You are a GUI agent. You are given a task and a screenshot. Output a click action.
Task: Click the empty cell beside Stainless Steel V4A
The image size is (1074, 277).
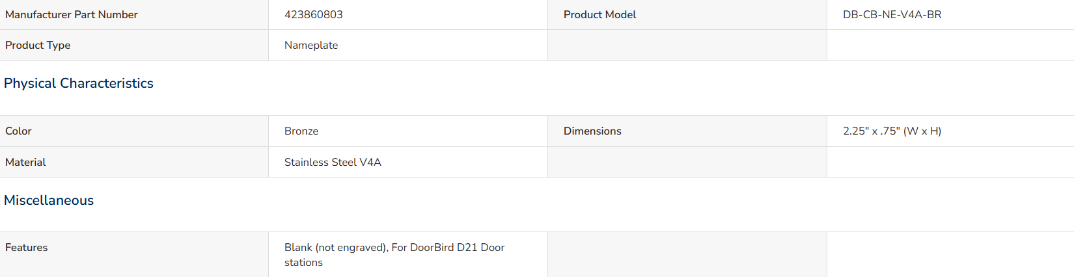[x=687, y=162]
